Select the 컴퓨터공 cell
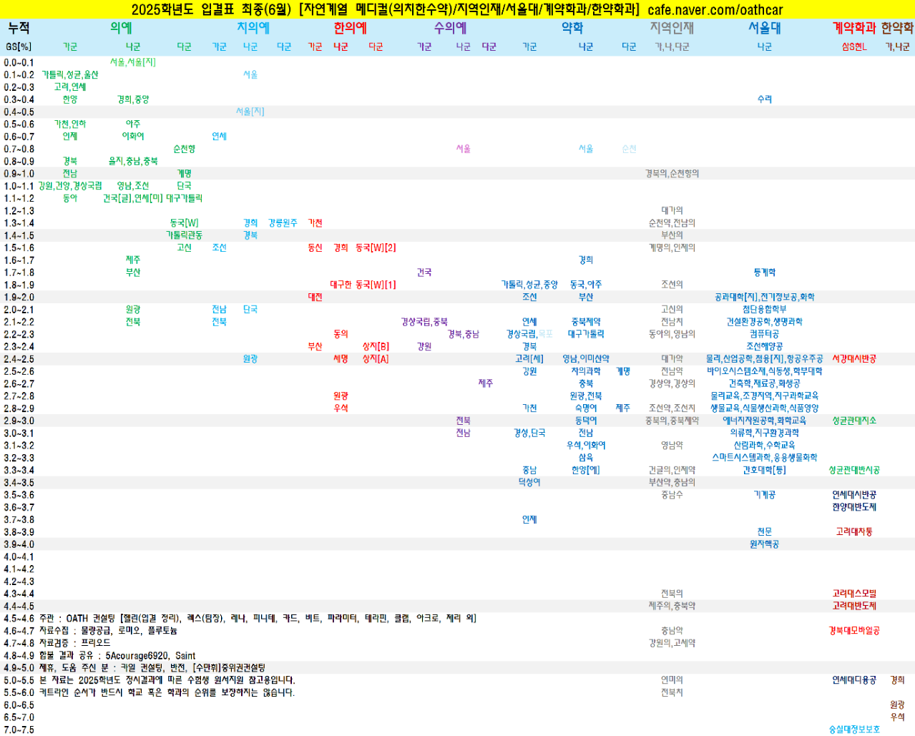 [x=765, y=334]
